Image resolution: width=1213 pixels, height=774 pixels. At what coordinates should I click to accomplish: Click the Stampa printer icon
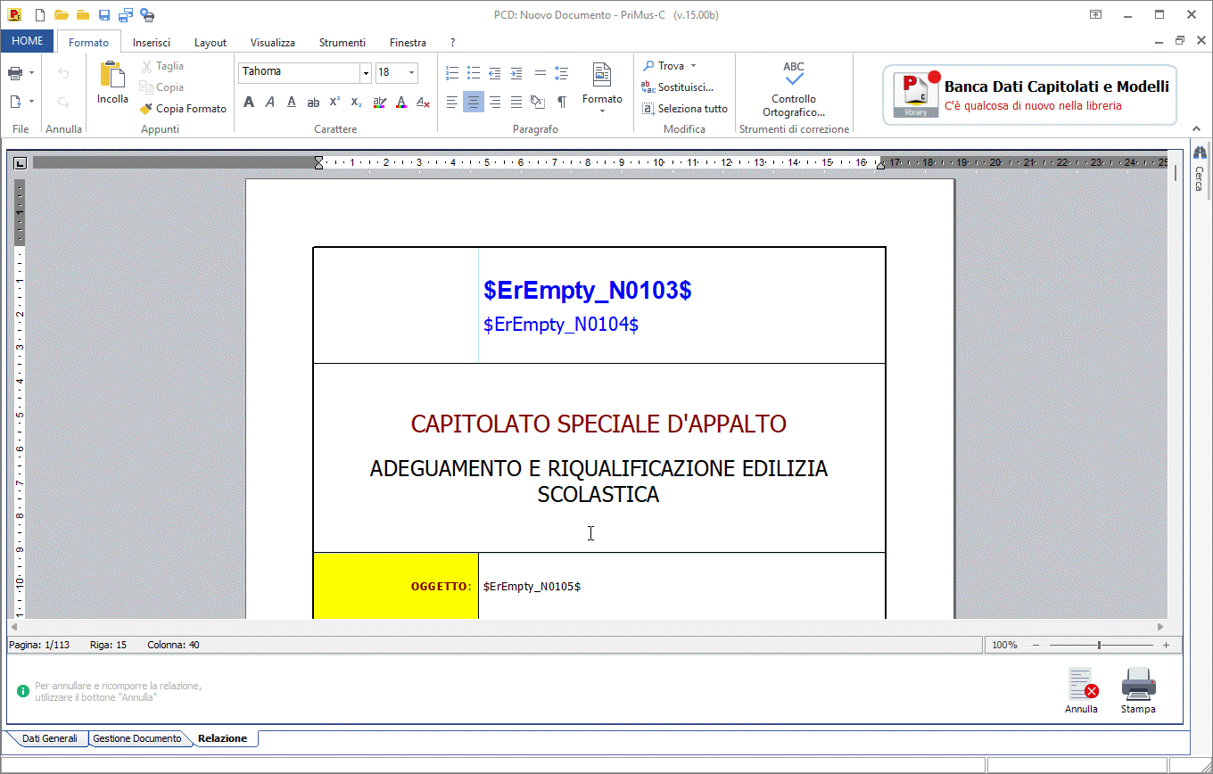(x=1138, y=685)
